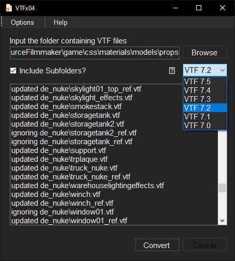The height and width of the screenshot is (261, 235).
Task: Click the VTFx04 app icon in title bar
Action: click(x=9, y=8)
